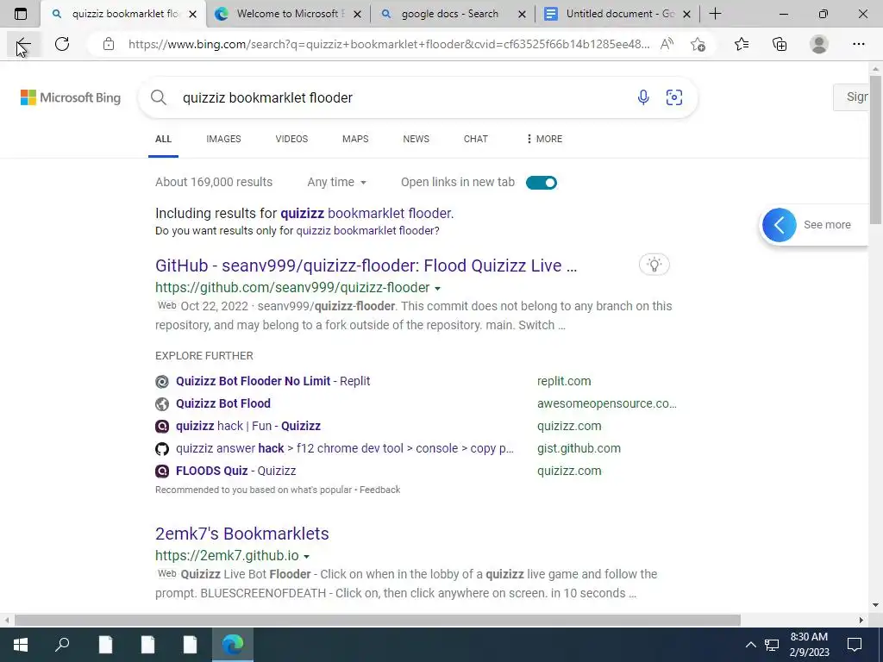Switch to the NEWS tab
This screenshot has width=883, height=662.
pos(416,139)
